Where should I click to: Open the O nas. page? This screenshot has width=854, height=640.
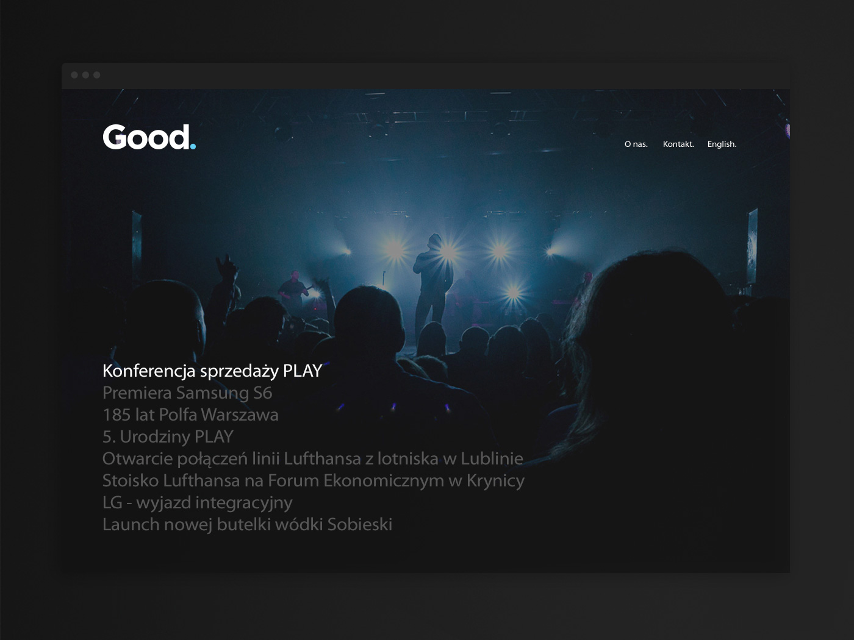[x=636, y=144]
